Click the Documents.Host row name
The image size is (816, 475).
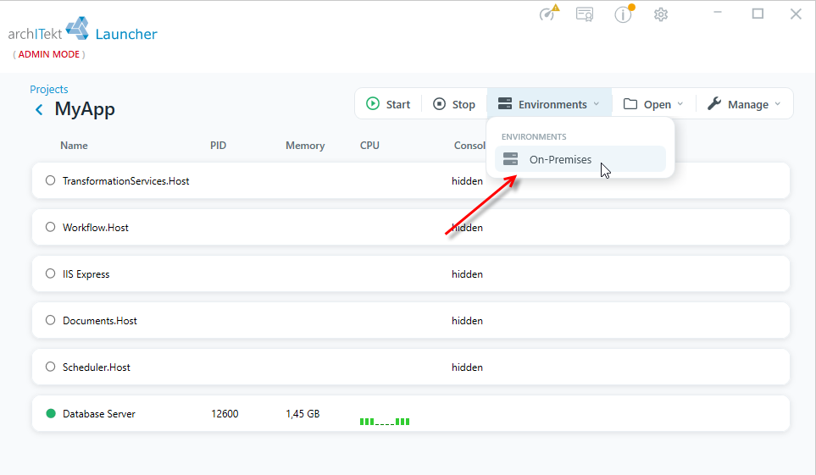tap(100, 321)
